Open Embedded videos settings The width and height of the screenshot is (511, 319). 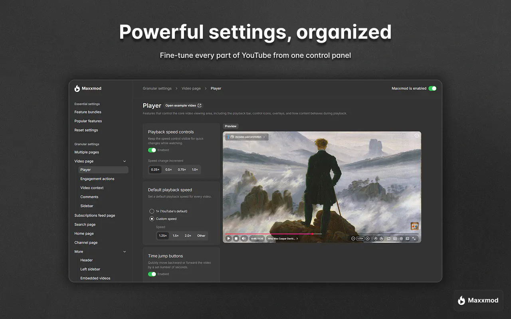95,278
